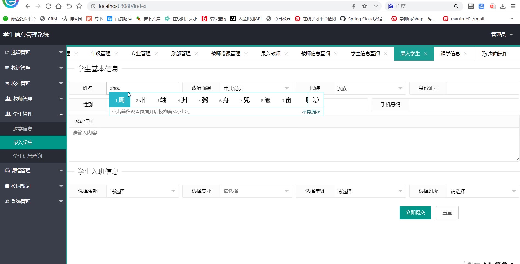Reload the current page
This screenshot has height=264, width=520.
[48, 6]
